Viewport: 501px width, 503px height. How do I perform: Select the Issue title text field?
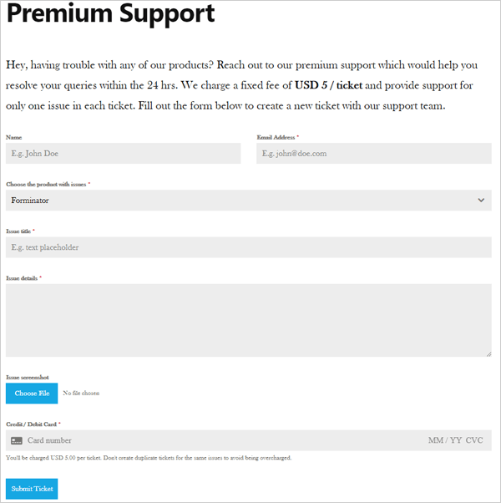tap(249, 247)
